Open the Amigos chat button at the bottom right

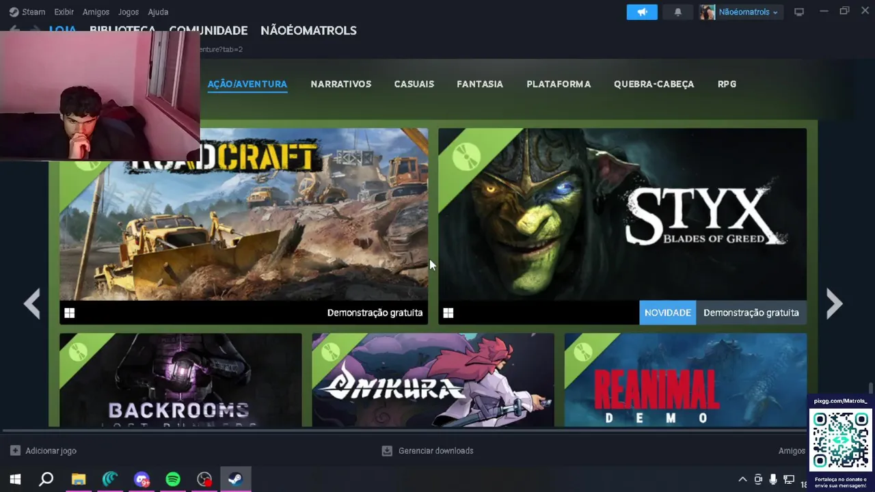pyautogui.click(x=792, y=450)
